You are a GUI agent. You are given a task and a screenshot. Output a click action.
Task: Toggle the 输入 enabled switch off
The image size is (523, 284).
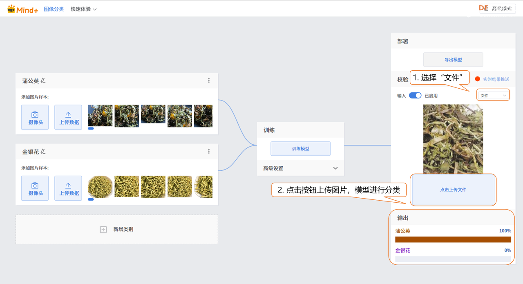click(x=415, y=96)
